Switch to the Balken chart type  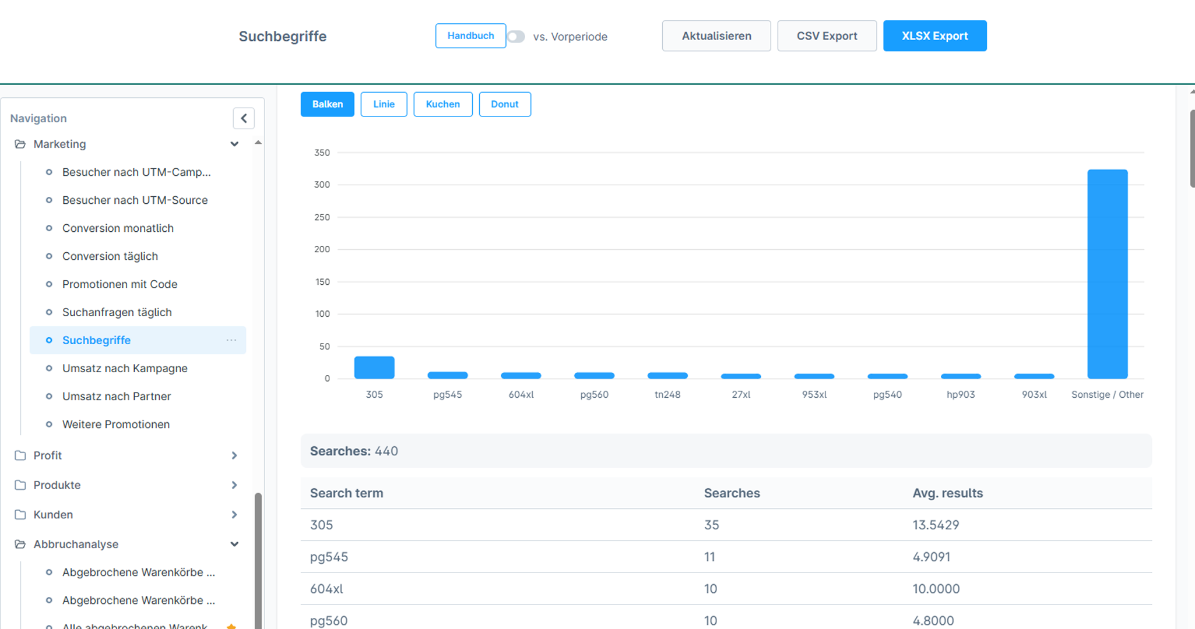coord(328,104)
